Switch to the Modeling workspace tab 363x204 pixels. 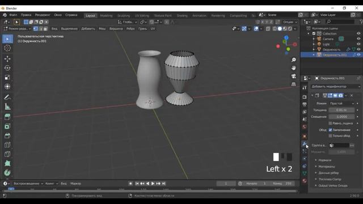(106, 15)
